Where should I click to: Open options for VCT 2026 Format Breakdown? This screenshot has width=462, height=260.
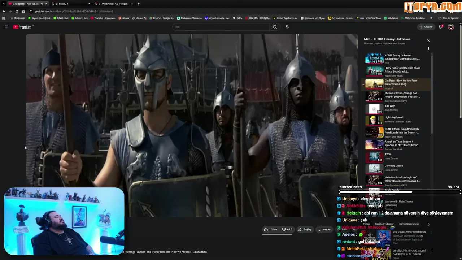click(432, 233)
